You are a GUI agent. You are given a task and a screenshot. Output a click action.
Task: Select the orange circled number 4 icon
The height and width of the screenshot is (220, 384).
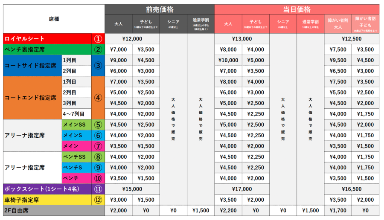point(98,98)
